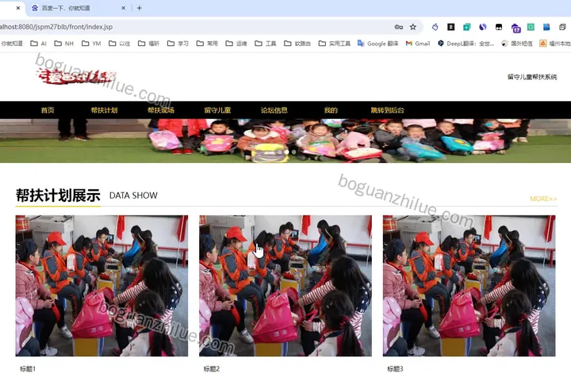Click the 帮扶计划展示 section heading
Viewport: 571px width, 380px height.
coord(58,196)
